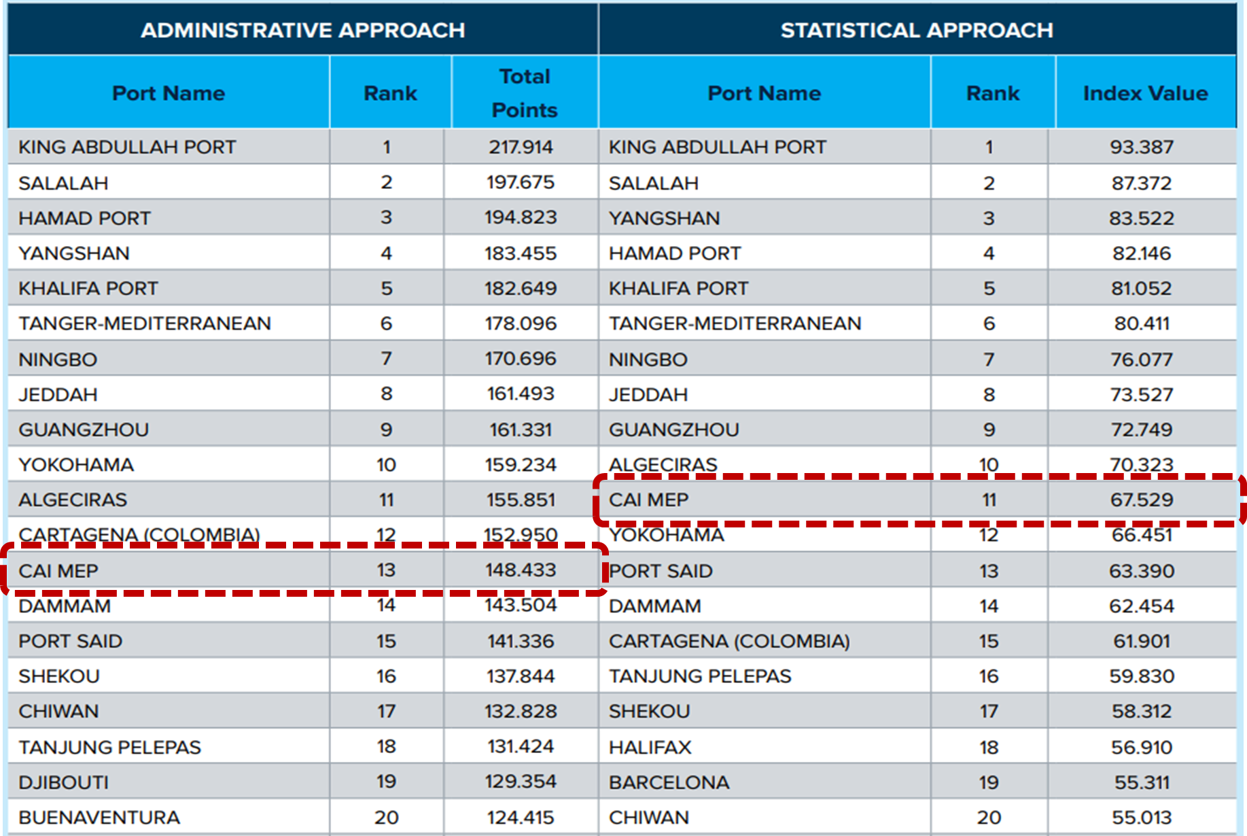Click the 87.372 index value

coord(1142,183)
